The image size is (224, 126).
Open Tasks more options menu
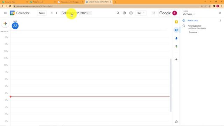(x=220, y=21)
